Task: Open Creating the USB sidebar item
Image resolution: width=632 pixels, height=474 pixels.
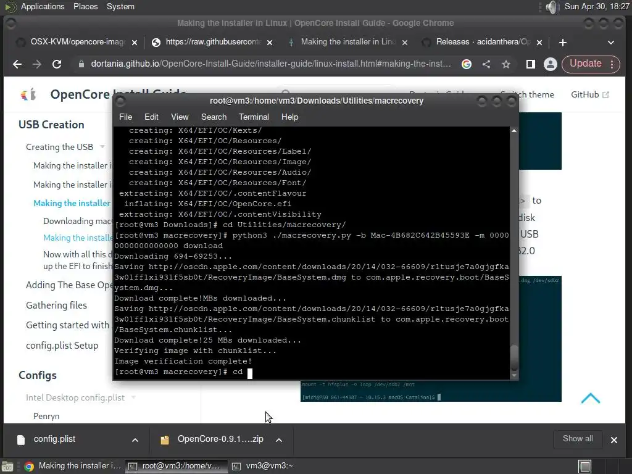Action: [x=60, y=147]
